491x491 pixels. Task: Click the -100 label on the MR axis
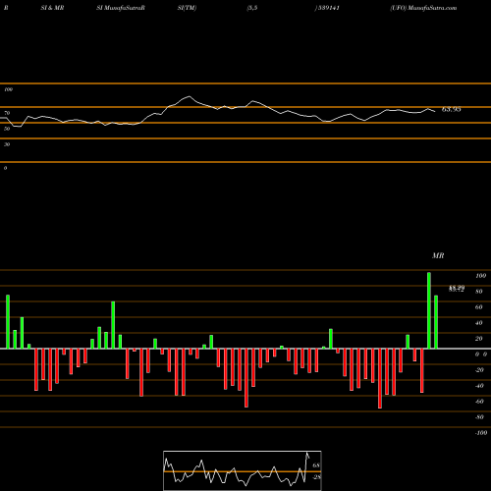point(481,433)
